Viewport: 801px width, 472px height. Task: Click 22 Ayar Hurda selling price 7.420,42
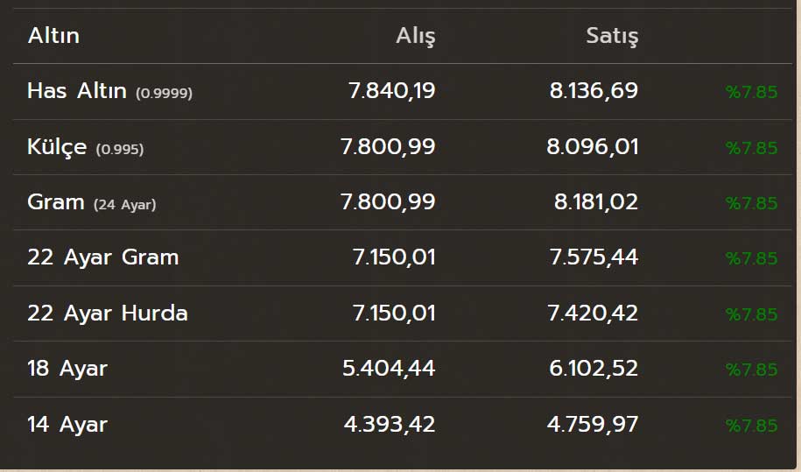coord(593,313)
